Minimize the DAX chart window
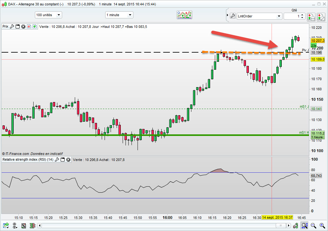The height and width of the screenshot is (231, 328). tap(313, 4)
